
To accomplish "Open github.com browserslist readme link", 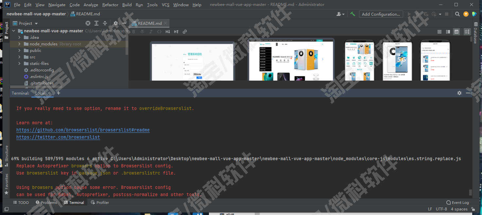I will coord(83,130).
